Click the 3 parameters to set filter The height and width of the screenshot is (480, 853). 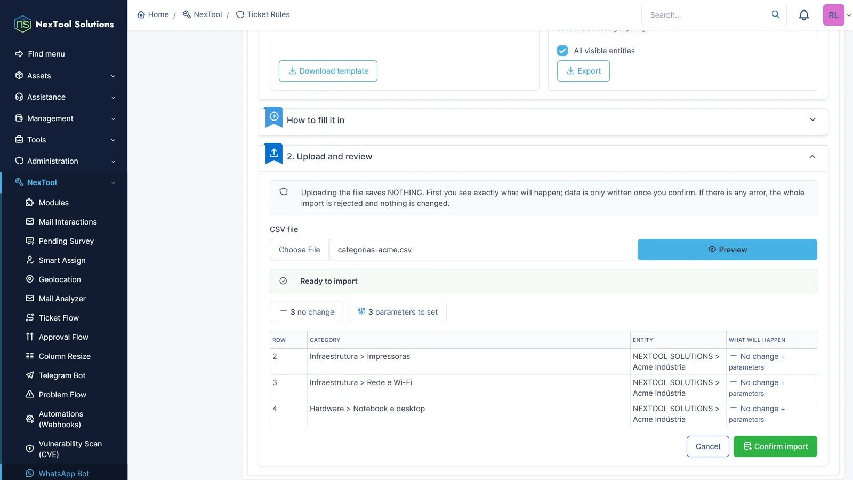click(397, 312)
